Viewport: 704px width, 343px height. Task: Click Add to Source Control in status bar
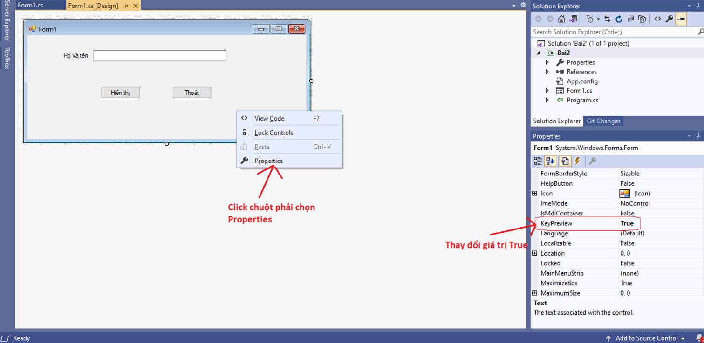point(647,338)
